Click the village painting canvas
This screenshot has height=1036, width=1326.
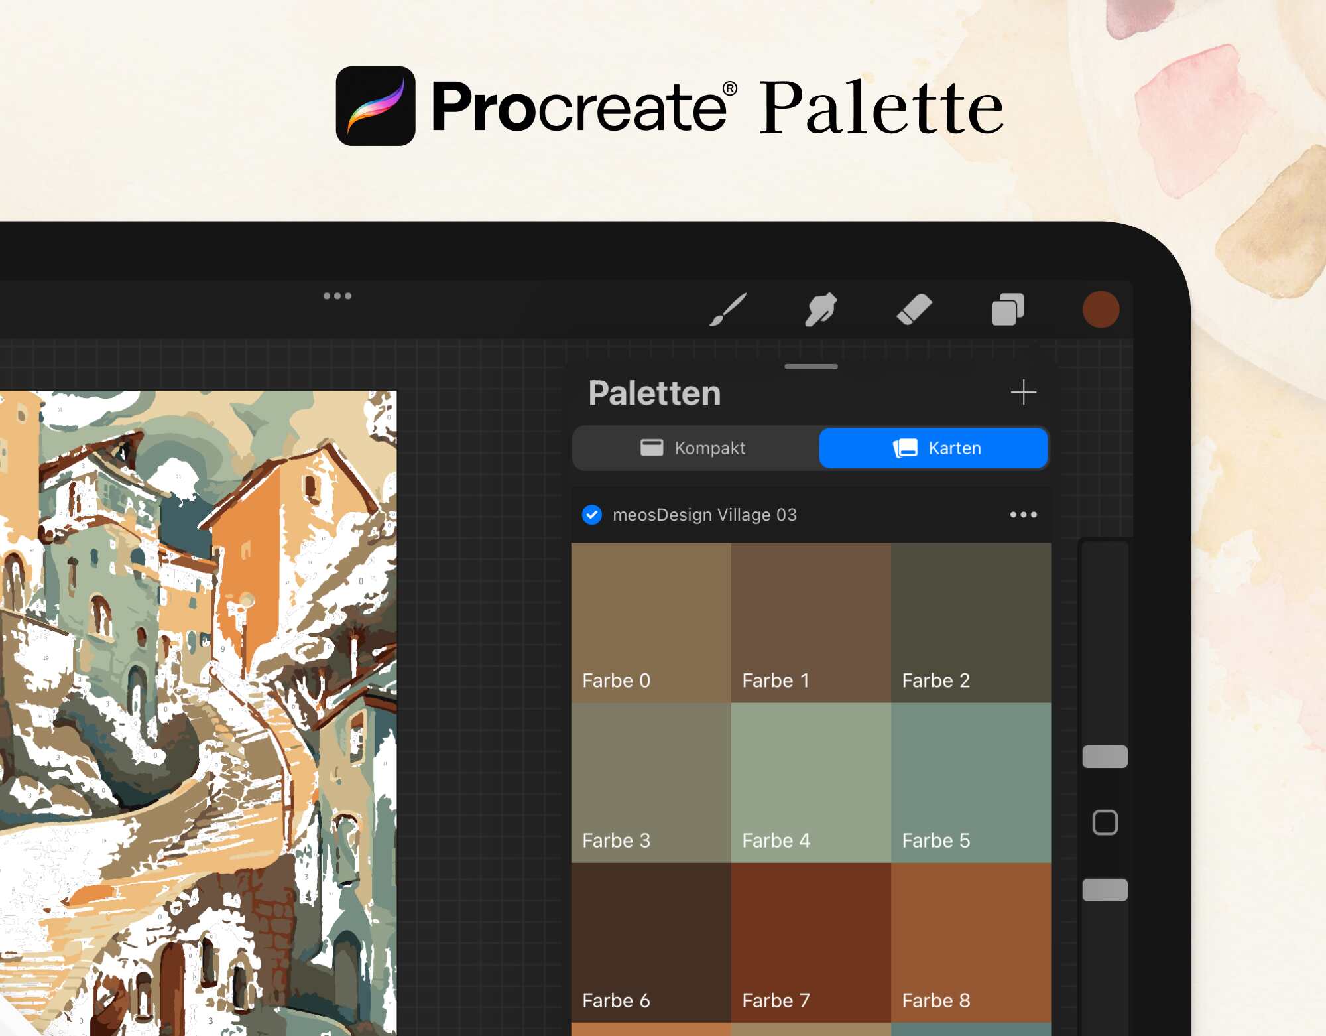click(198, 713)
